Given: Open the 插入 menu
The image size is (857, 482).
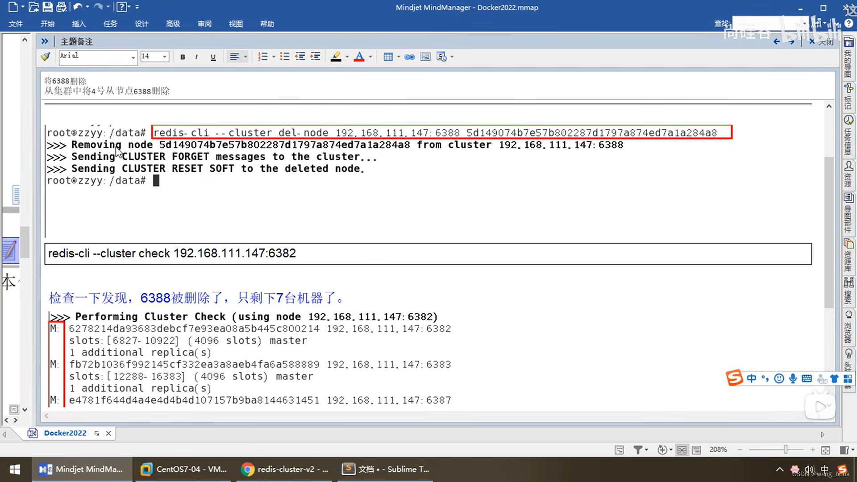Looking at the screenshot, I should [x=79, y=24].
